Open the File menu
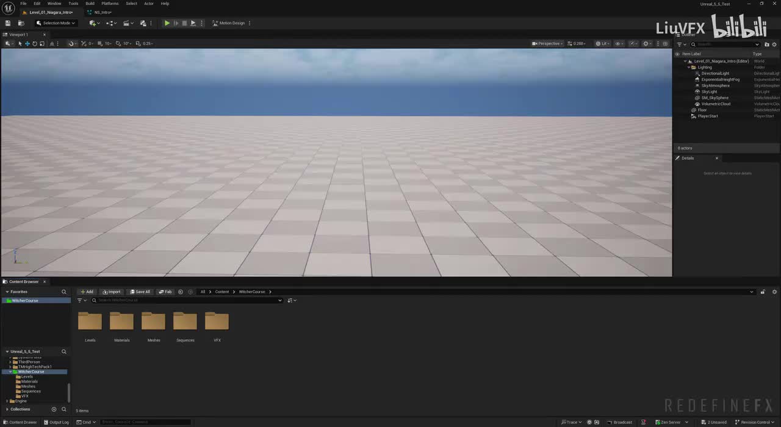The height and width of the screenshot is (427, 781). click(x=23, y=3)
